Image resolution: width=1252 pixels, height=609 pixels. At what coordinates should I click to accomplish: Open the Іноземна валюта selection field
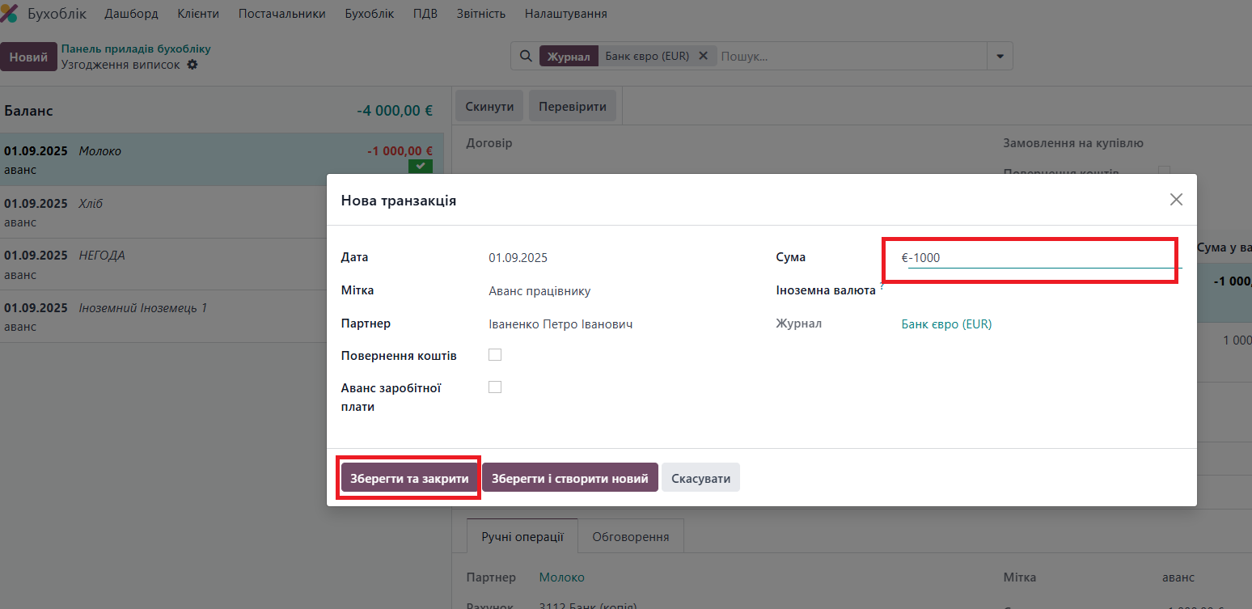[x=1035, y=291]
